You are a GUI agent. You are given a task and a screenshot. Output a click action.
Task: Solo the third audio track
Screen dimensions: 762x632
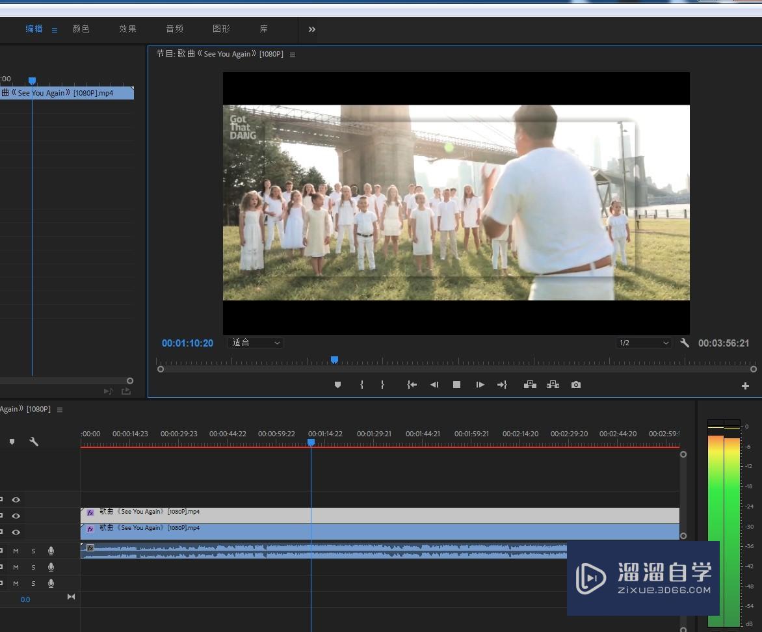pyautogui.click(x=34, y=583)
